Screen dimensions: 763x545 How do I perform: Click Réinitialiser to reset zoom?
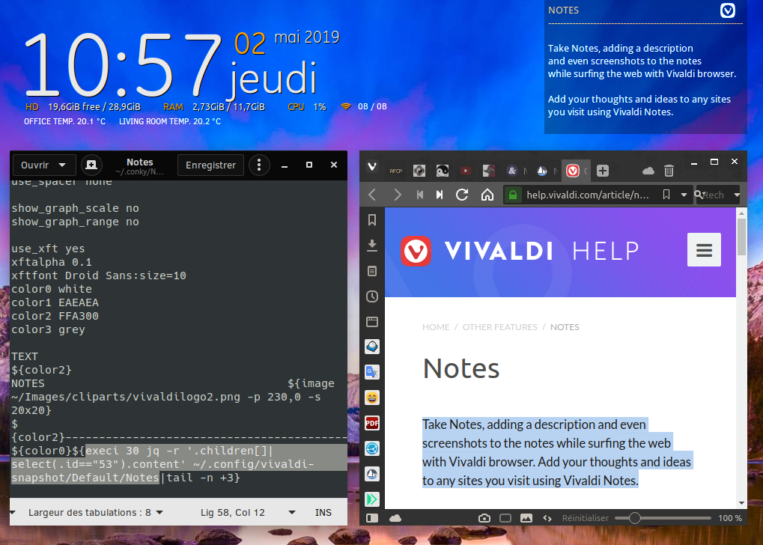(585, 518)
